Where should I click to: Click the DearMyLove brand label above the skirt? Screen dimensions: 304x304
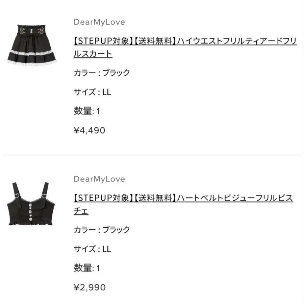pyautogui.click(x=99, y=22)
